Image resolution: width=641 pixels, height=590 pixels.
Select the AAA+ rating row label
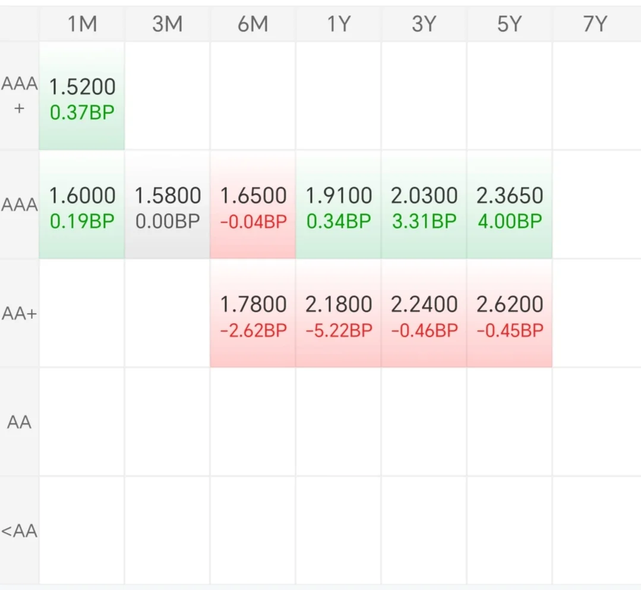pos(20,96)
